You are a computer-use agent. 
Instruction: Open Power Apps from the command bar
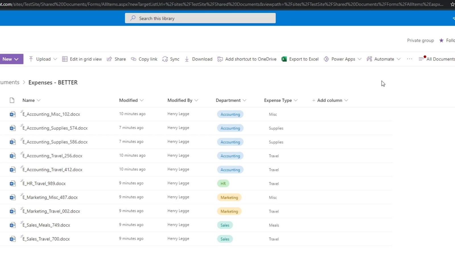(343, 59)
